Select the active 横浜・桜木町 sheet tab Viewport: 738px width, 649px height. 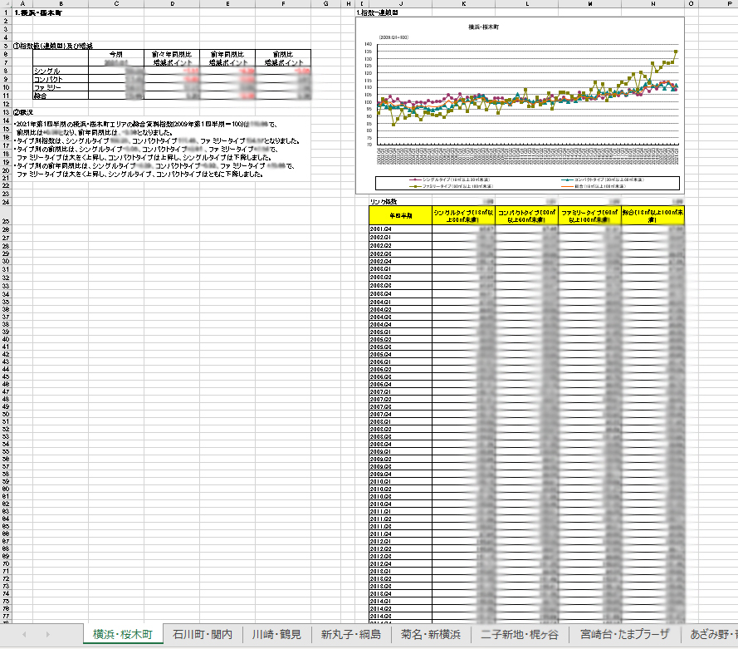point(122,635)
